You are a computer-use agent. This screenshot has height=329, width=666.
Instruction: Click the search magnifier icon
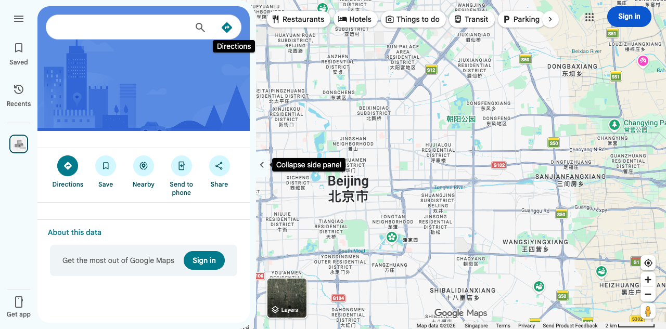pos(200,28)
